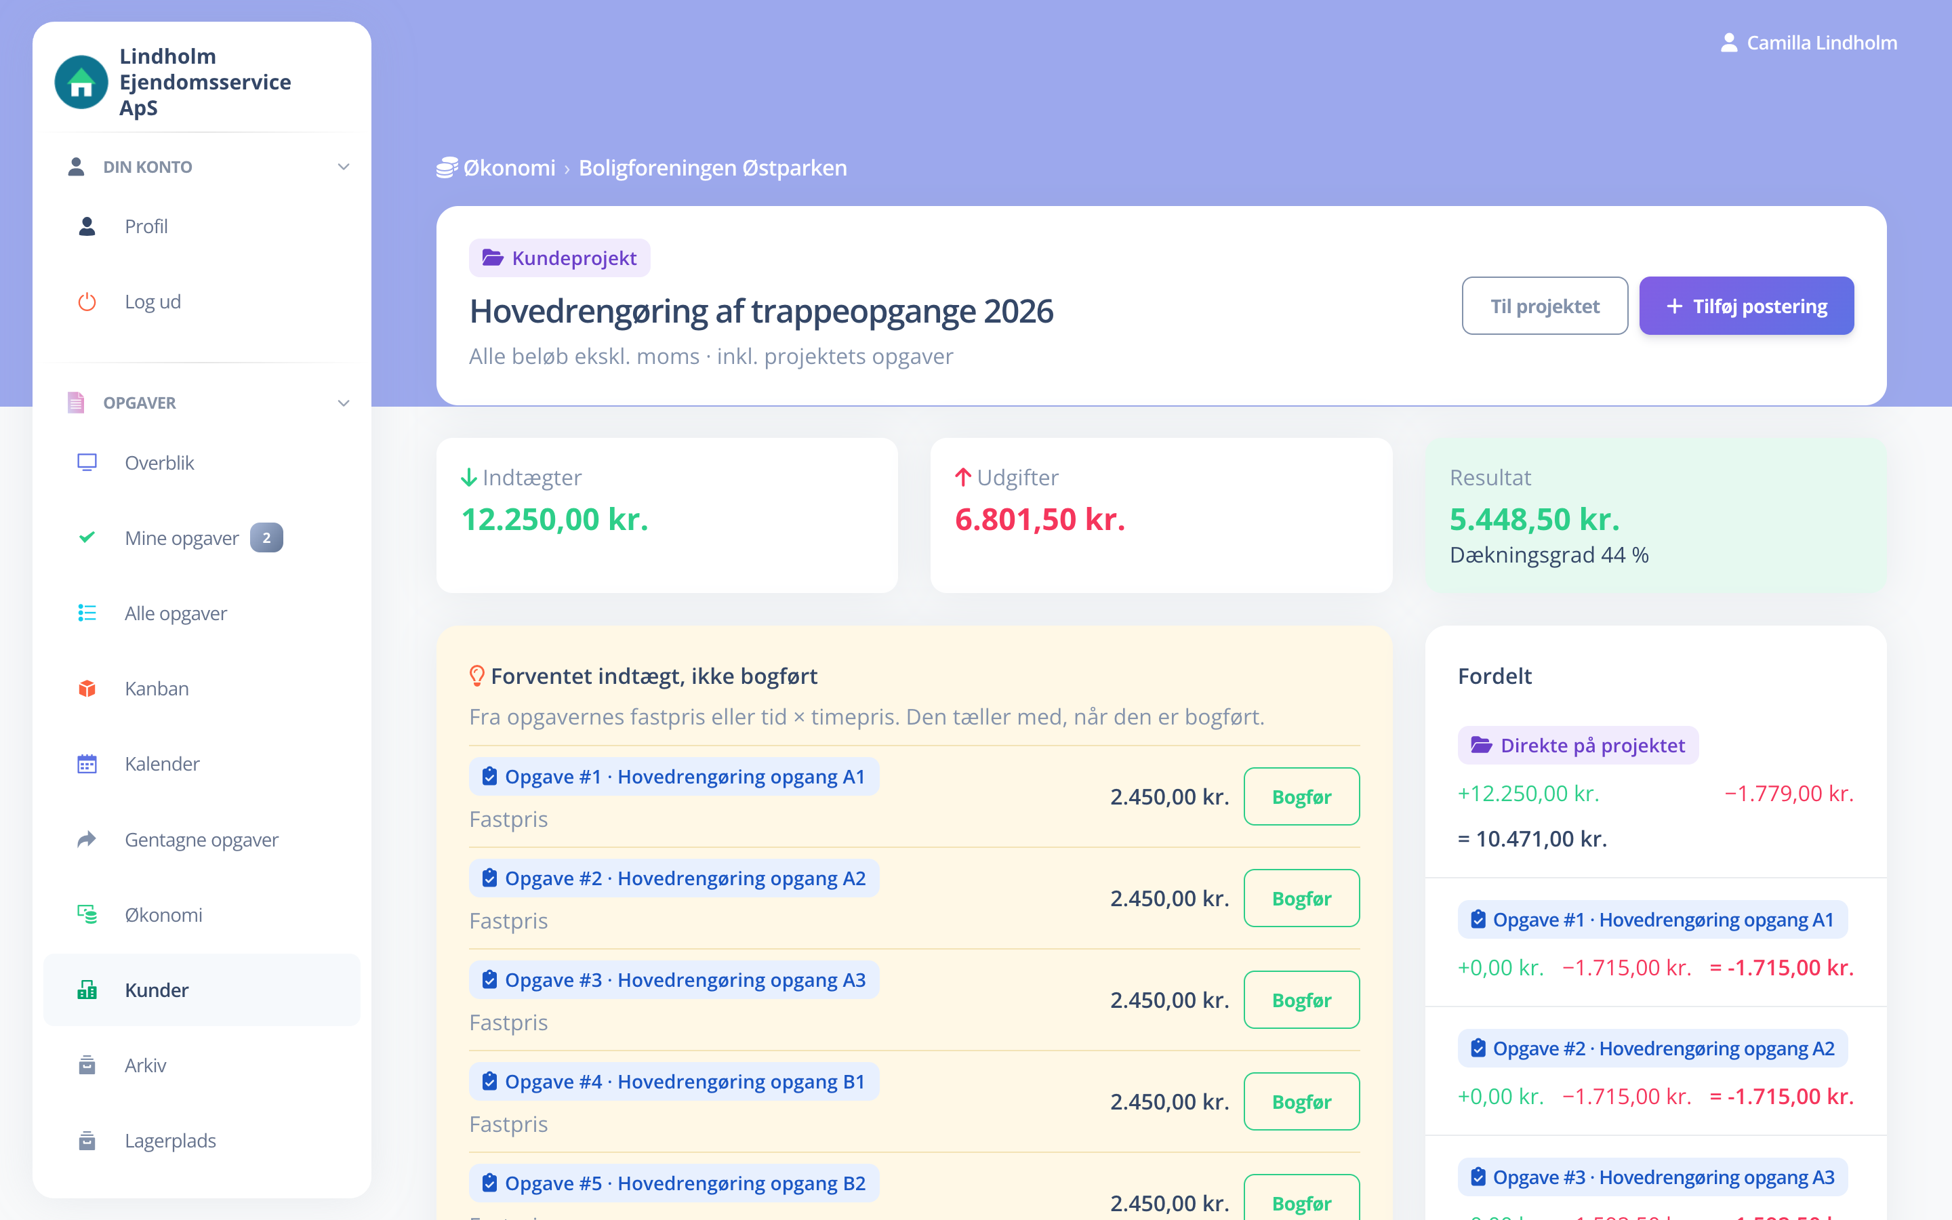Click the Økonomi coins icon in sidebar

click(x=87, y=914)
